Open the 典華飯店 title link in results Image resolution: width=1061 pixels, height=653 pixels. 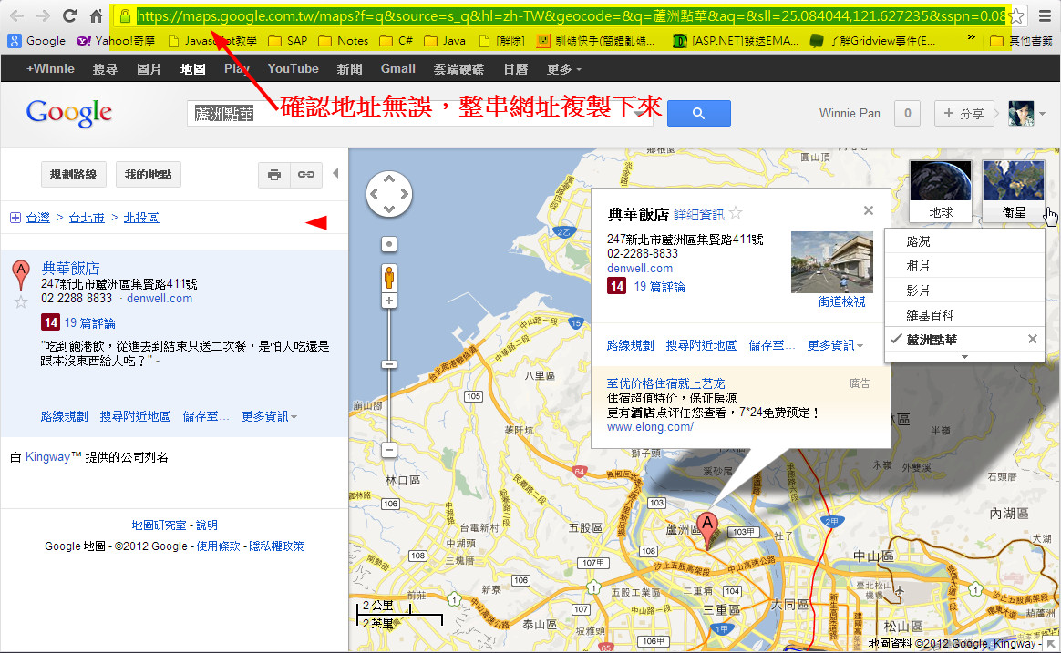click(x=70, y=269)
